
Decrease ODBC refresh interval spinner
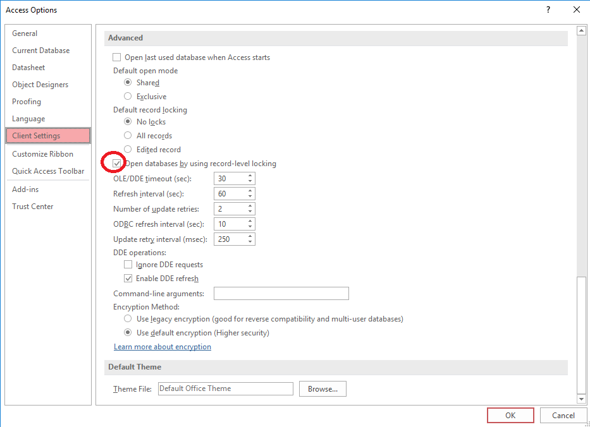pyautogui.click(x=250, y=227)
